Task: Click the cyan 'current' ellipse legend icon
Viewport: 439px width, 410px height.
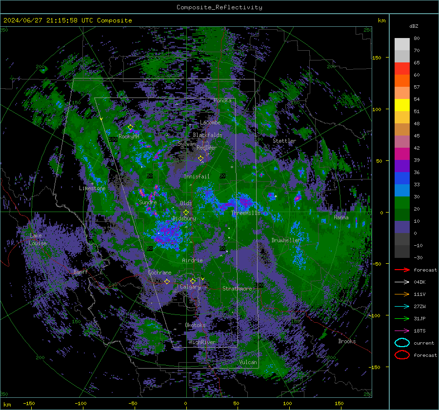Action: [402, 343]
